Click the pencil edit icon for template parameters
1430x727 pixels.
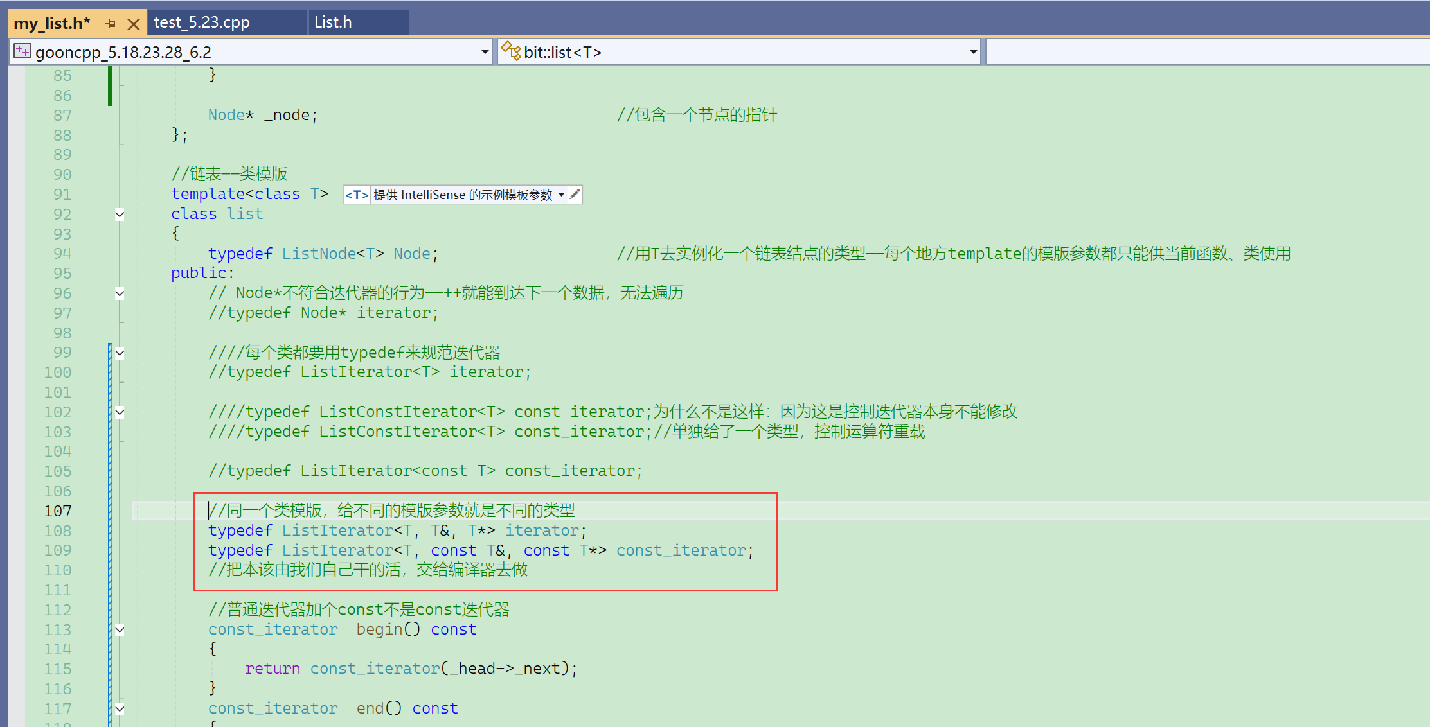point(575,194)
